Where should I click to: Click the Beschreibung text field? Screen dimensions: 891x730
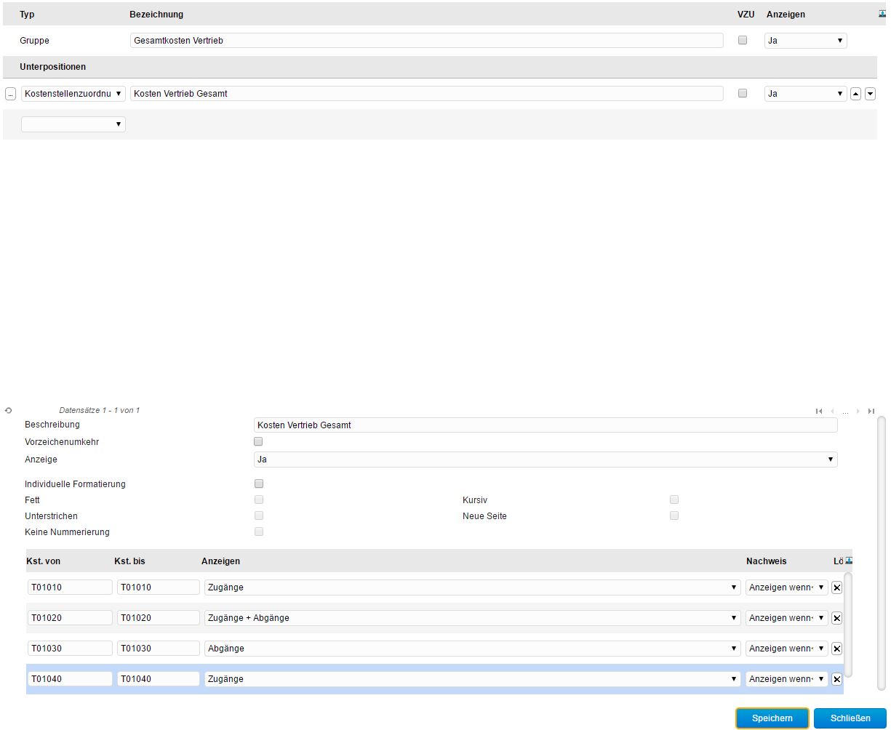[x=546, y=425]
